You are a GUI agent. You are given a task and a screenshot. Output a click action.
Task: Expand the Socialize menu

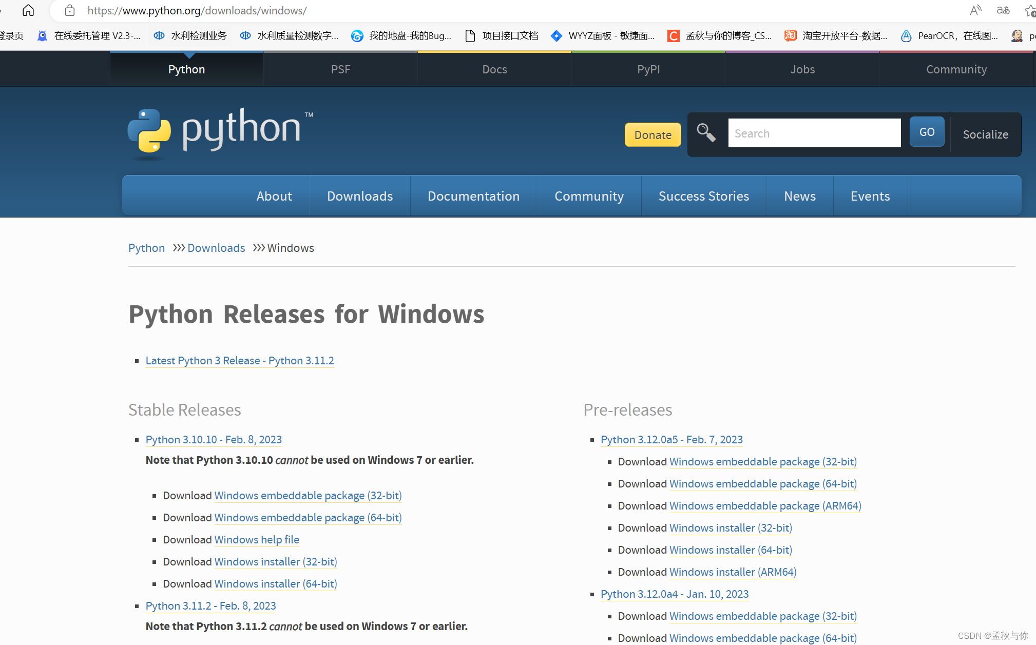985,134
